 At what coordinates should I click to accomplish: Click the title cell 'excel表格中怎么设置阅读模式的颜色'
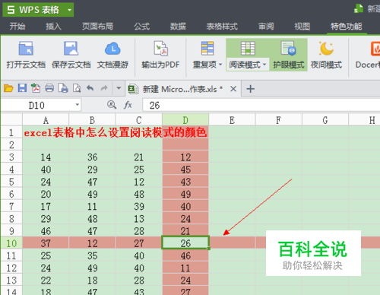[x=116, y=132]
